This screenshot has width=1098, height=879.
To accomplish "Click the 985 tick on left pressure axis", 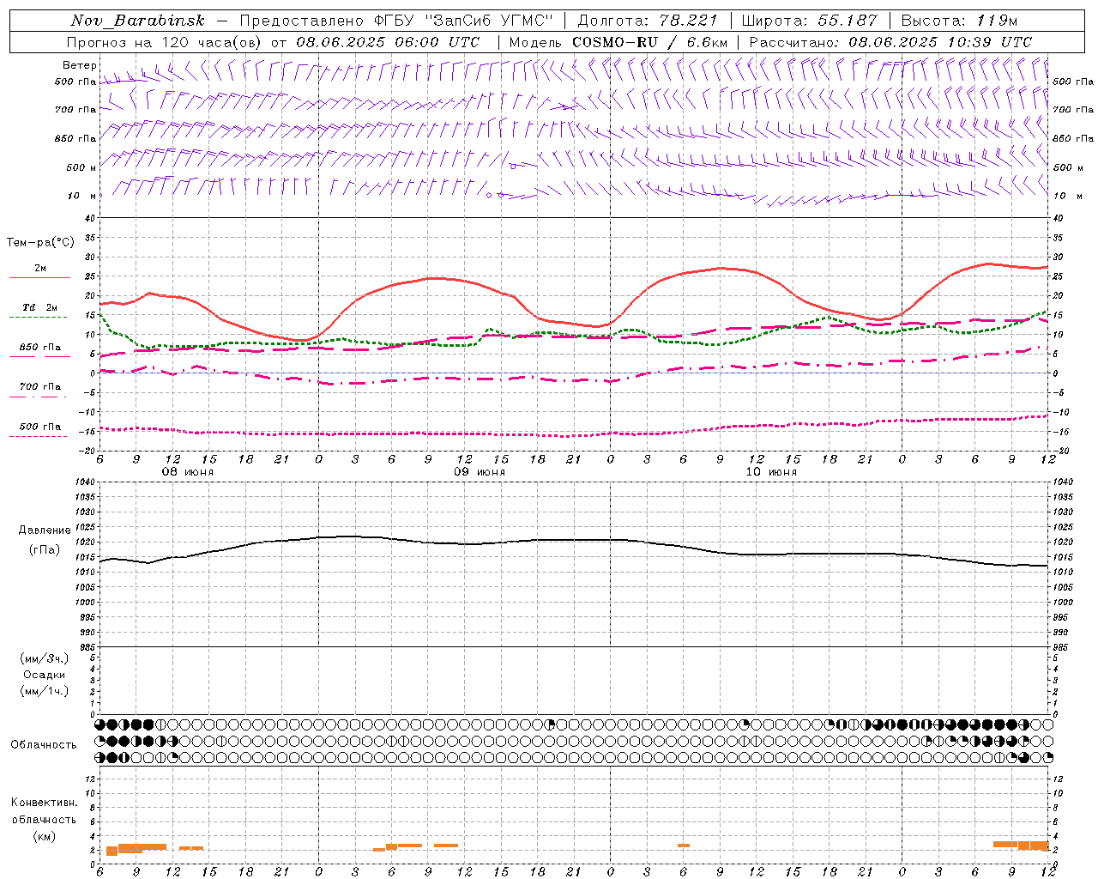I will click(x=87, y=646).
